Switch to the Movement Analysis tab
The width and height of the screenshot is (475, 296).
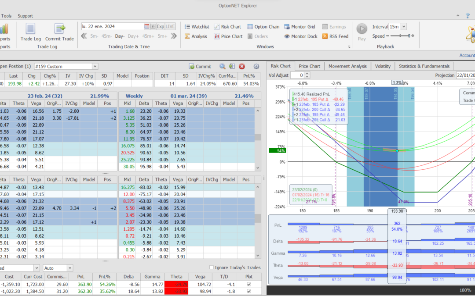tap(347, 66)
